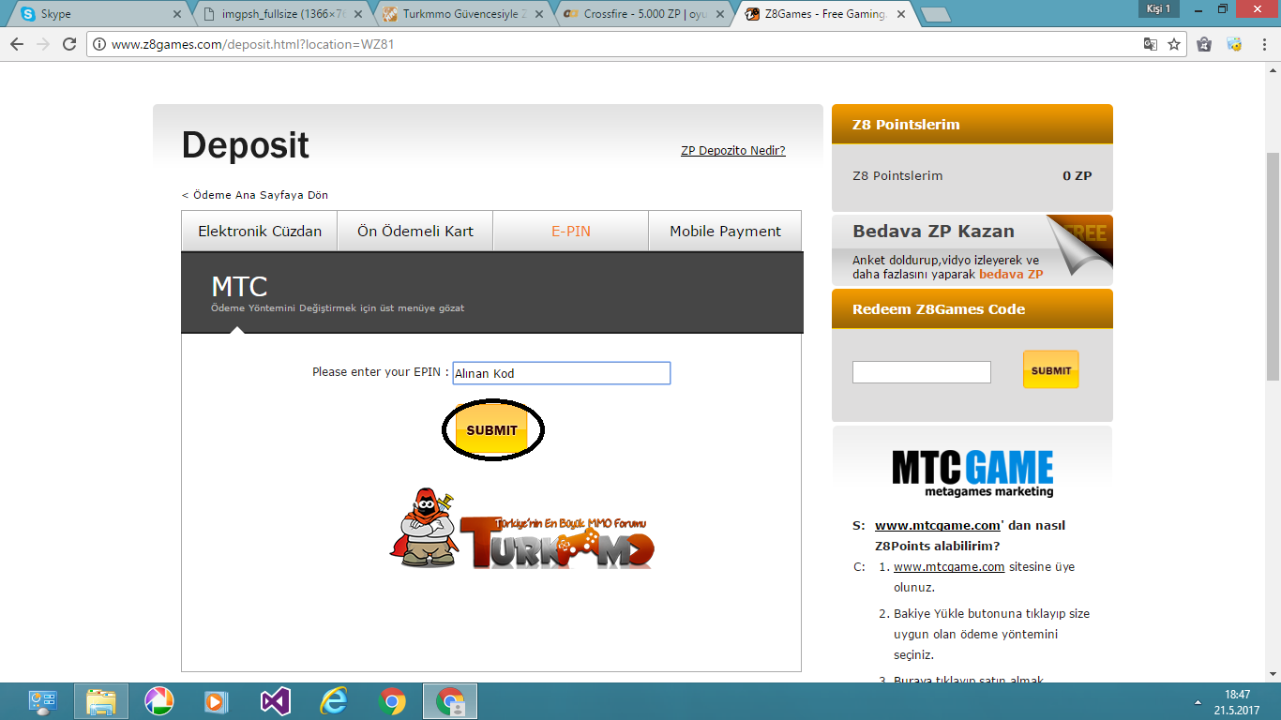
Task: Show hidden system tray icons
Action: (1197, 702)
